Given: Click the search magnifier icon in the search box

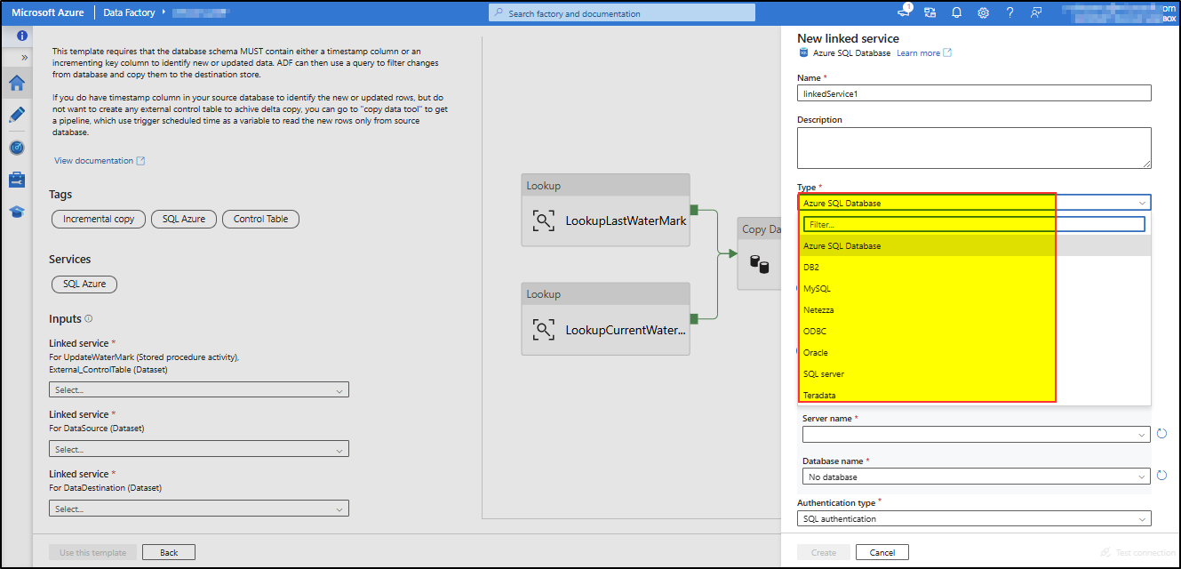Looking at the screenshot, I should tap(499, 13).
